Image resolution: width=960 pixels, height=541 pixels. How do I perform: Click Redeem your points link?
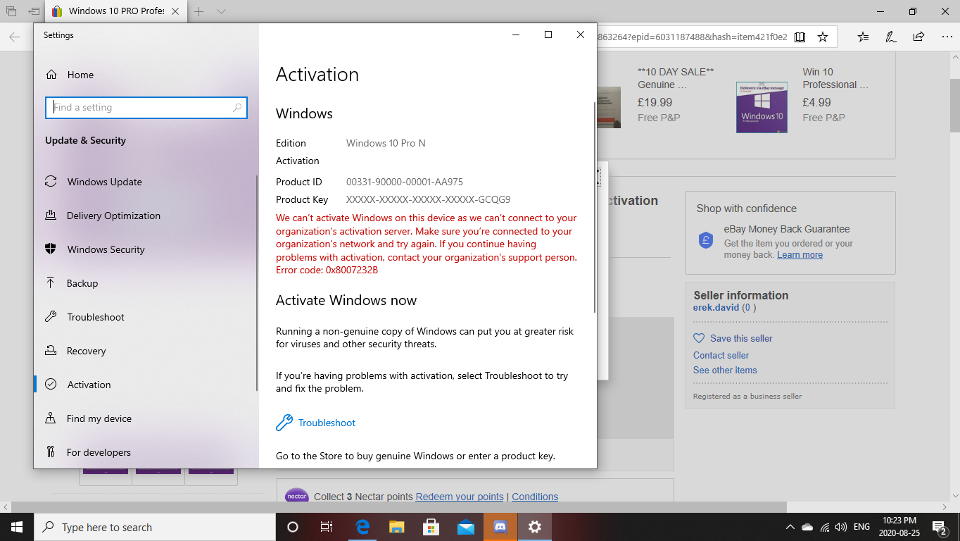(460, 497)
